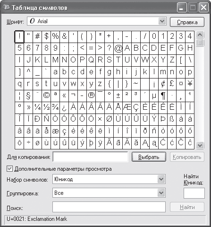Screen dimensions: 211x227
Task: Pick the ½ fraction character
Action: tap(46, 108)
